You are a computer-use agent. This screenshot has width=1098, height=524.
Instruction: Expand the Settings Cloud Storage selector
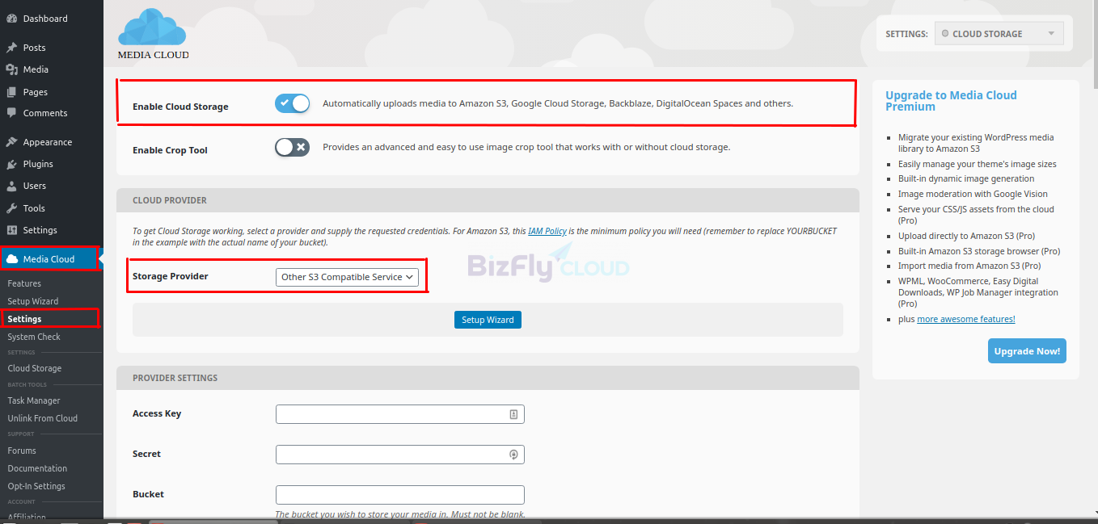pyautogui.click(x=998, y=34)
